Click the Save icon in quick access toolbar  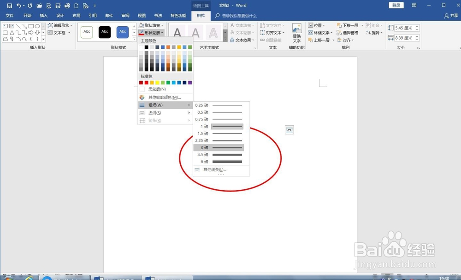[9, 6]
